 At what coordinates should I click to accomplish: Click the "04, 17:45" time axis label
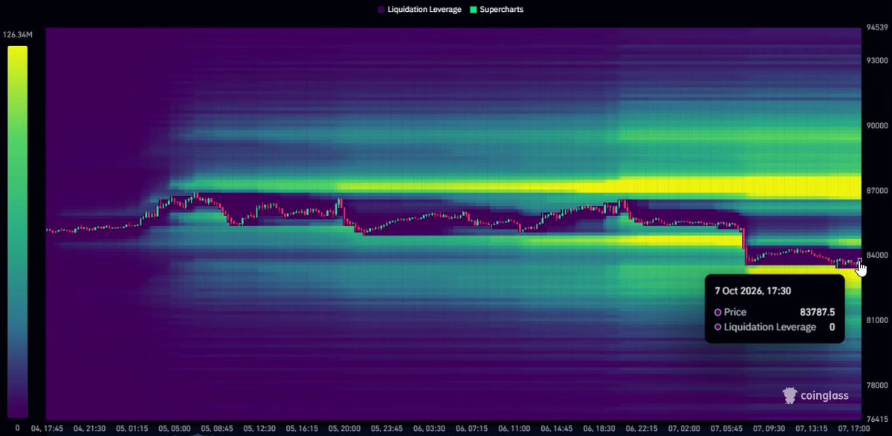(x=47, y=429)
